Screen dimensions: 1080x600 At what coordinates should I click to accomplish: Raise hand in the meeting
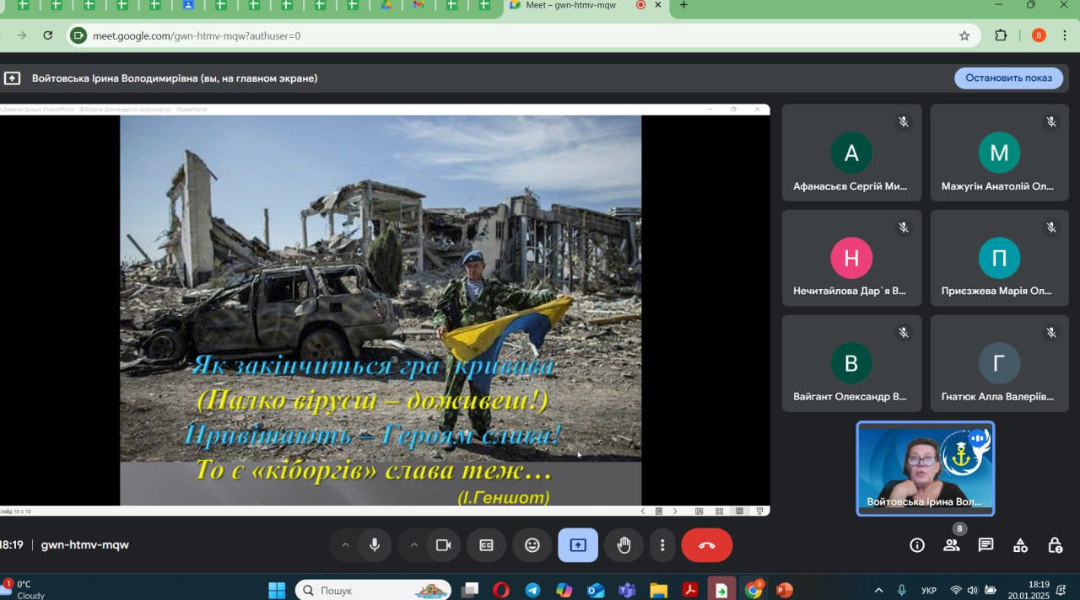tap(624, 545)
